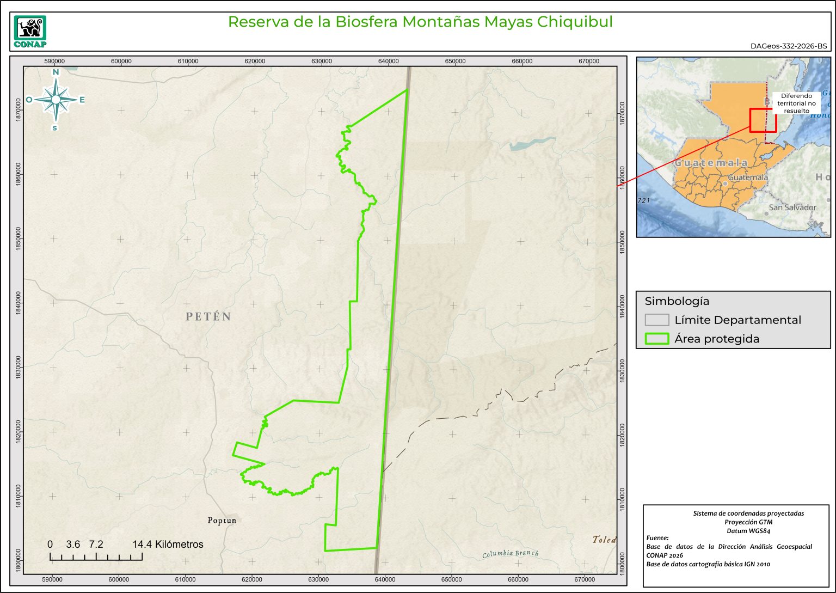This screenshot has height=593, width=836.
Task: Click the PETÉN department label
Action: [208, 316]
